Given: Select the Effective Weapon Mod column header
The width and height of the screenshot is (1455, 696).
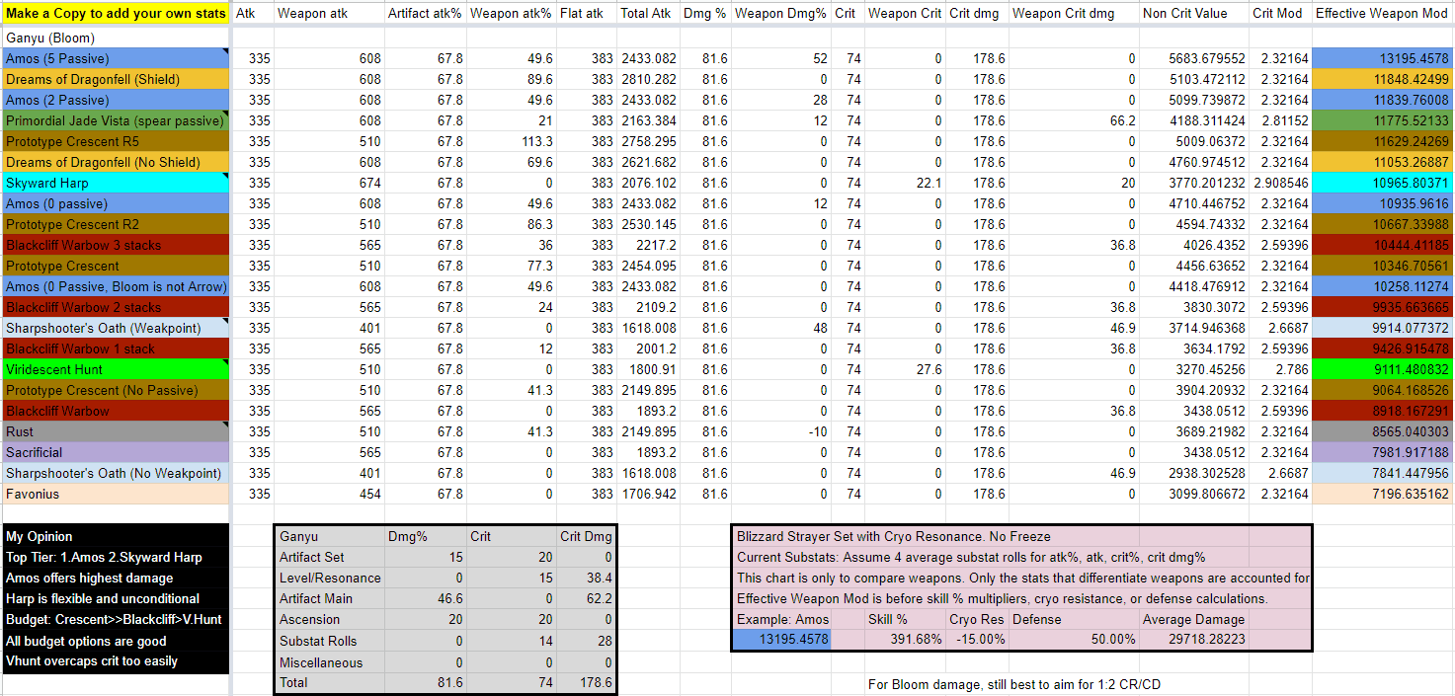Looking at the screenshot, I should click(1382, 13).
